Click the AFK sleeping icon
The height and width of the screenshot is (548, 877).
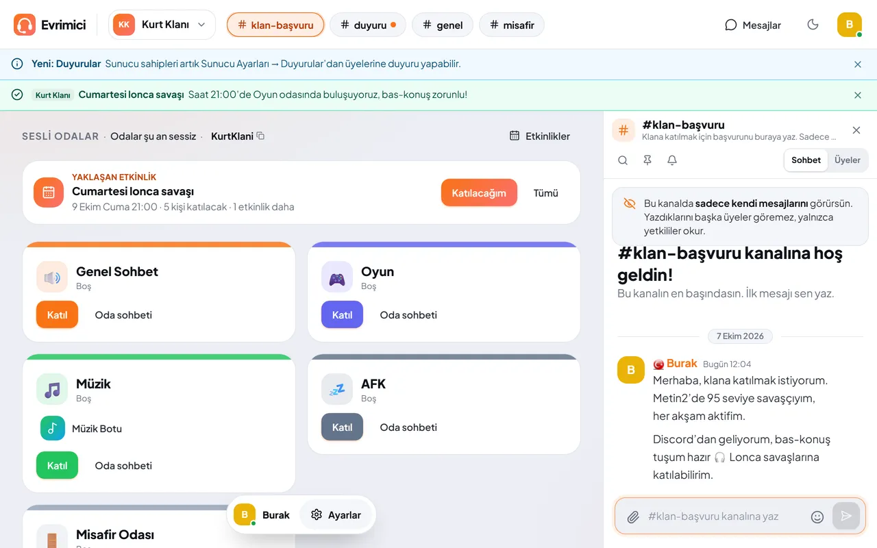[x=337, y=390]
